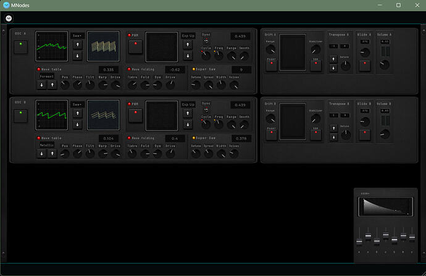Toggle the OSC A PWM button
This screenshot has height=276, width=426.
coord(135,47)
